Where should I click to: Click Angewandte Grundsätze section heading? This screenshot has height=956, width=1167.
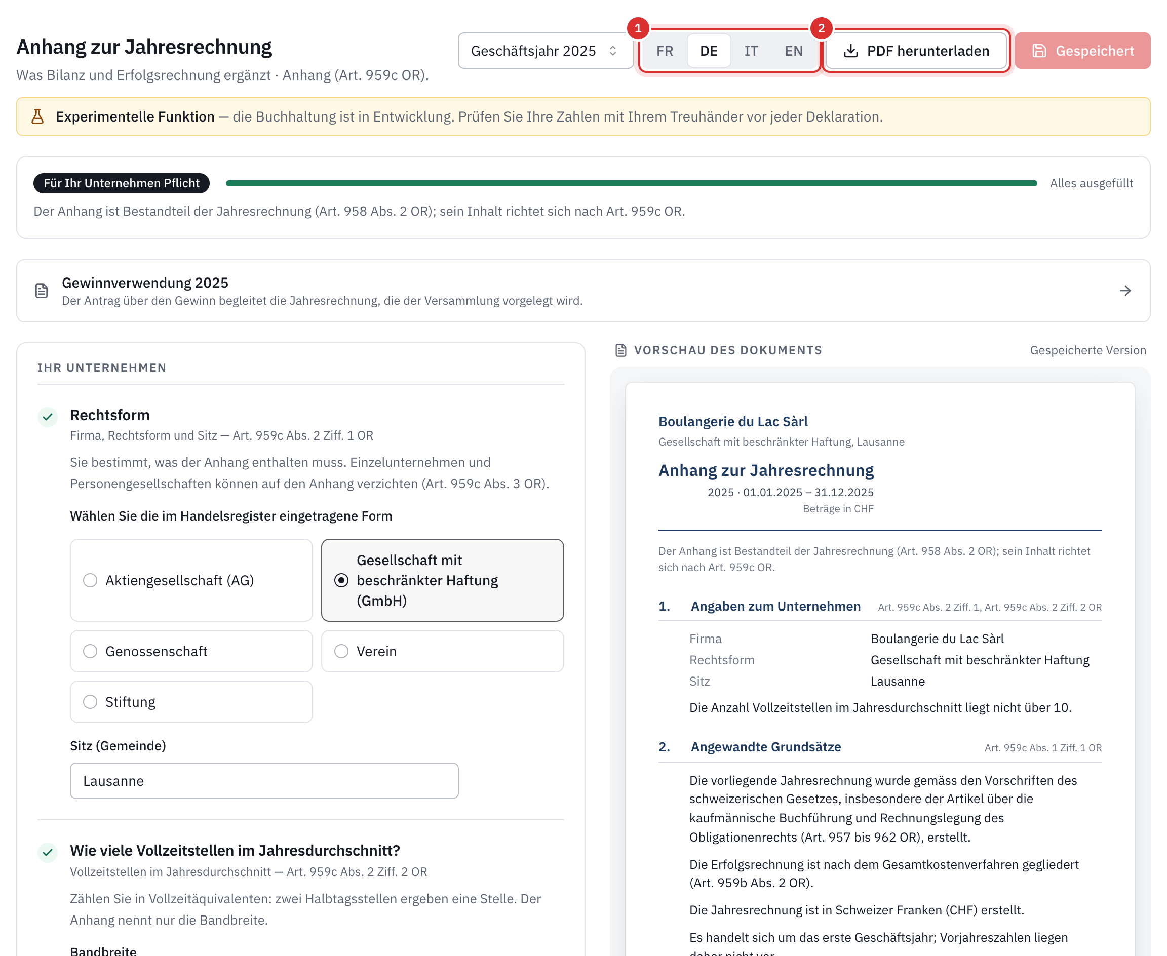(x=765, y=747)
